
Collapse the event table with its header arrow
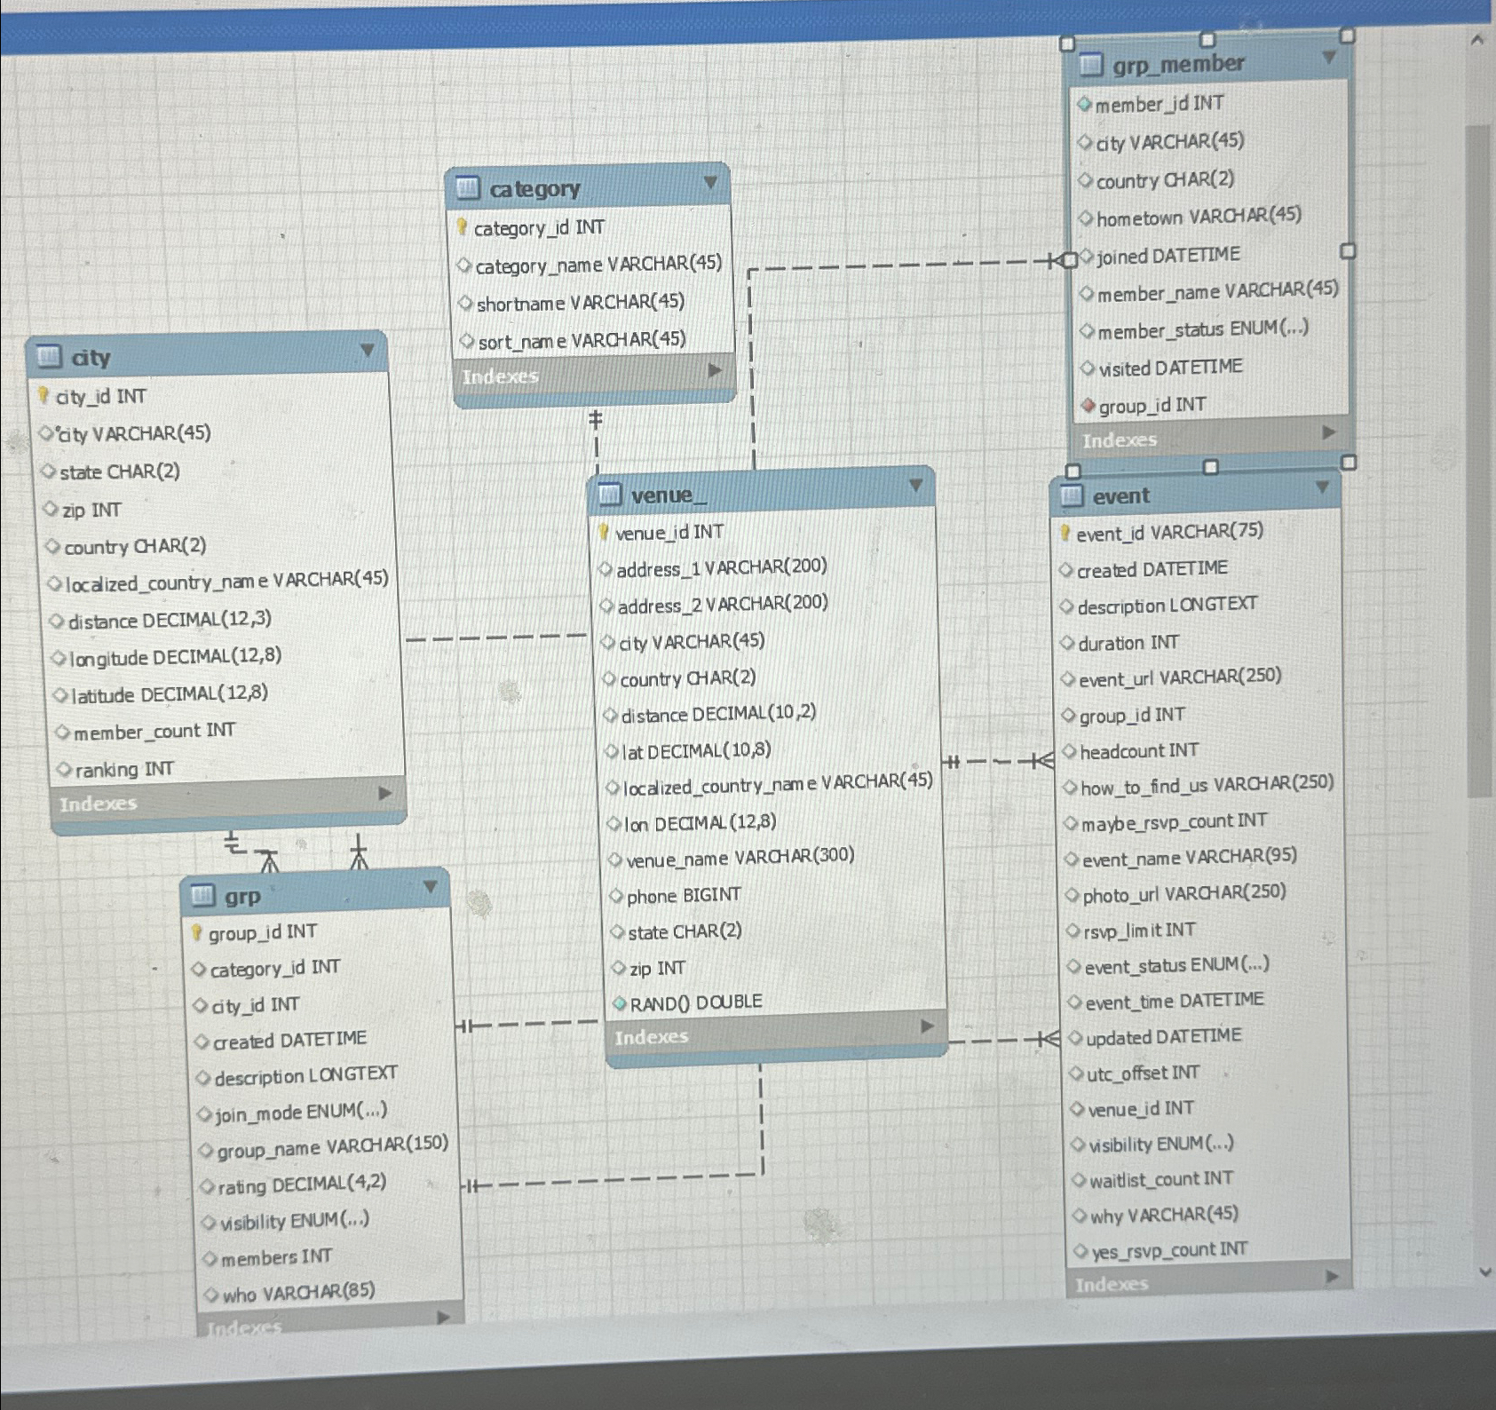1323,487
